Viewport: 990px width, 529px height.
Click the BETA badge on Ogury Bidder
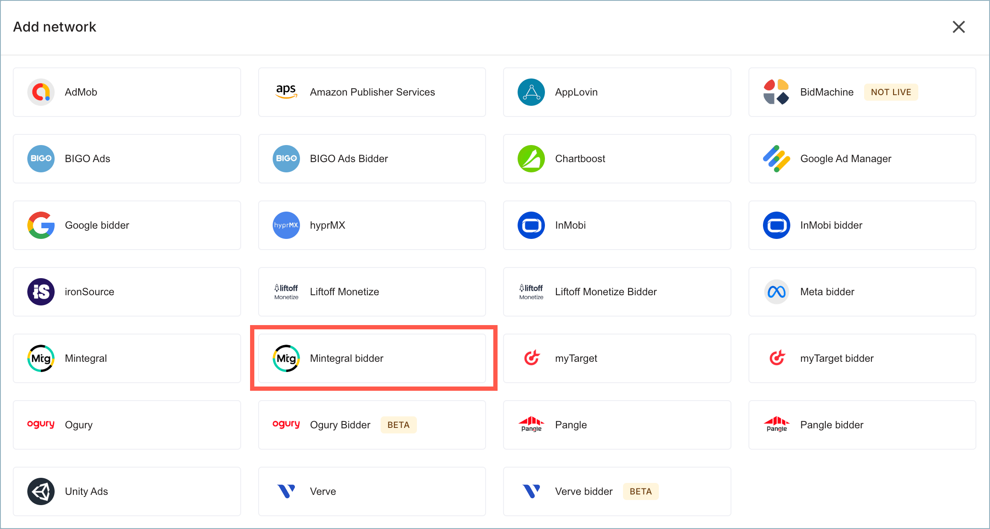point(399,425)
